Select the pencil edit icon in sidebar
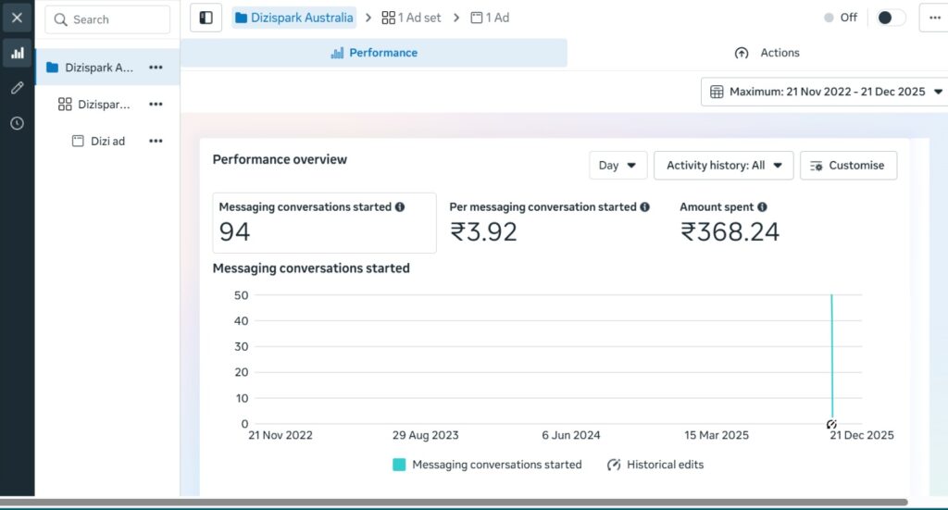The width and height of the screenshot is (948, 510). (17, 88)
